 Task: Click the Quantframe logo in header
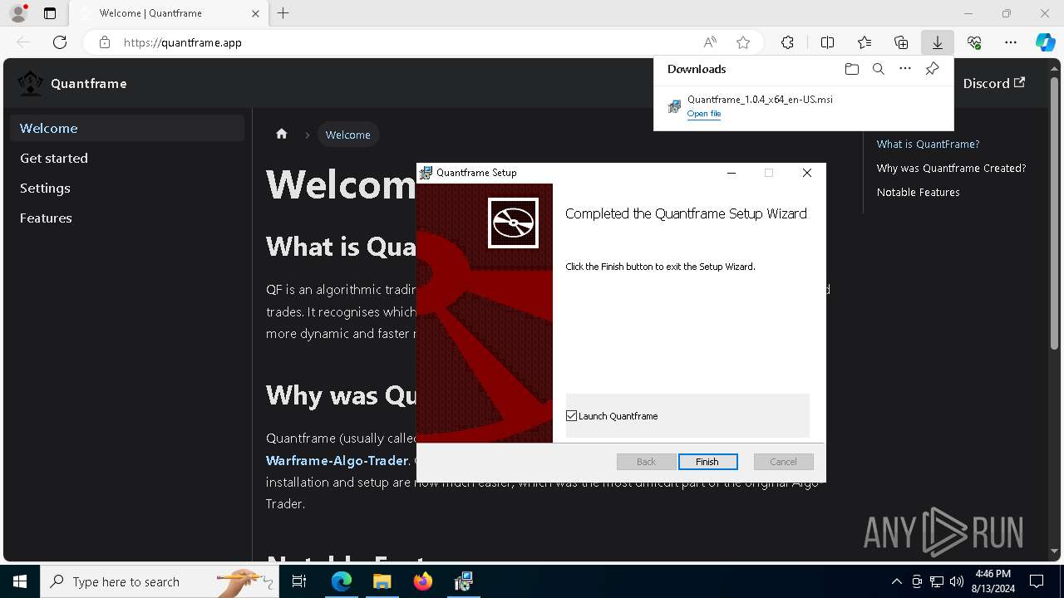coord(31,83)
